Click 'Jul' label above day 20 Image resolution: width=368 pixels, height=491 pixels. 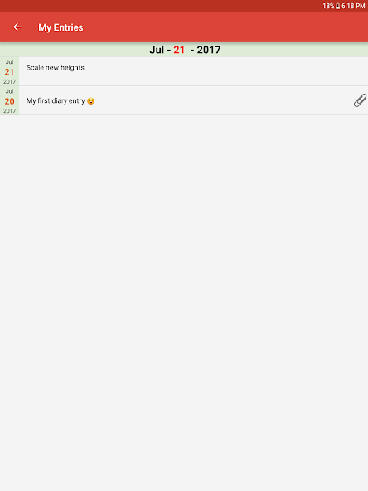coord(10,91)
